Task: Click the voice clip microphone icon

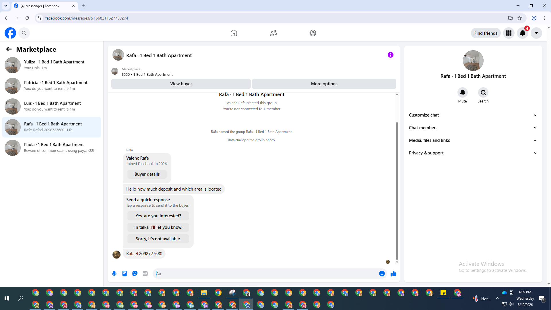Action: click(x=114, y=274)
